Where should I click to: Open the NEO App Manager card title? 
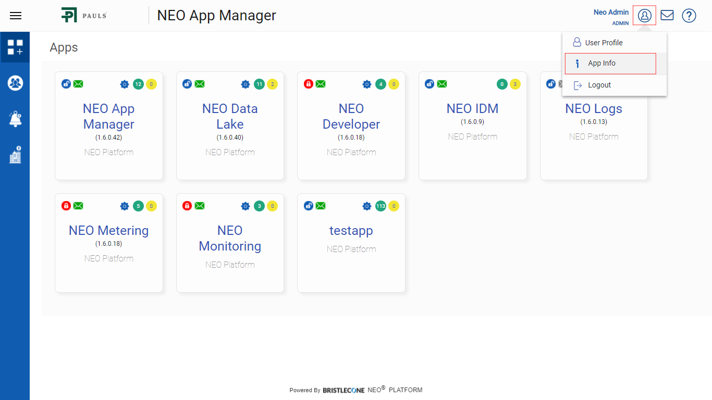tap(109, 116)
